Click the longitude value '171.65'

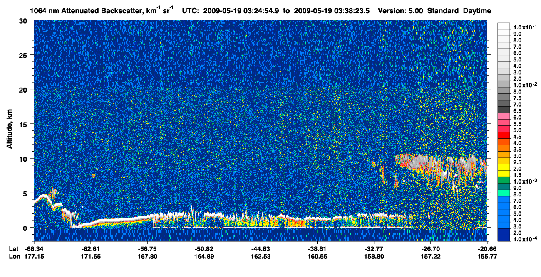[91, 256]
